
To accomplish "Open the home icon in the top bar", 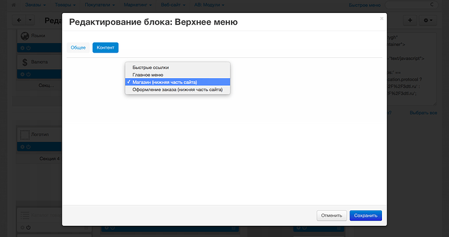I will pyautogui.click(x=14, y=5).
